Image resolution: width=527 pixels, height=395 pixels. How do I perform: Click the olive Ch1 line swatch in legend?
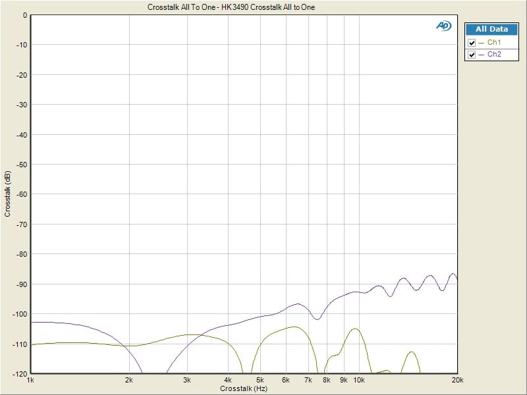[482, 43]
